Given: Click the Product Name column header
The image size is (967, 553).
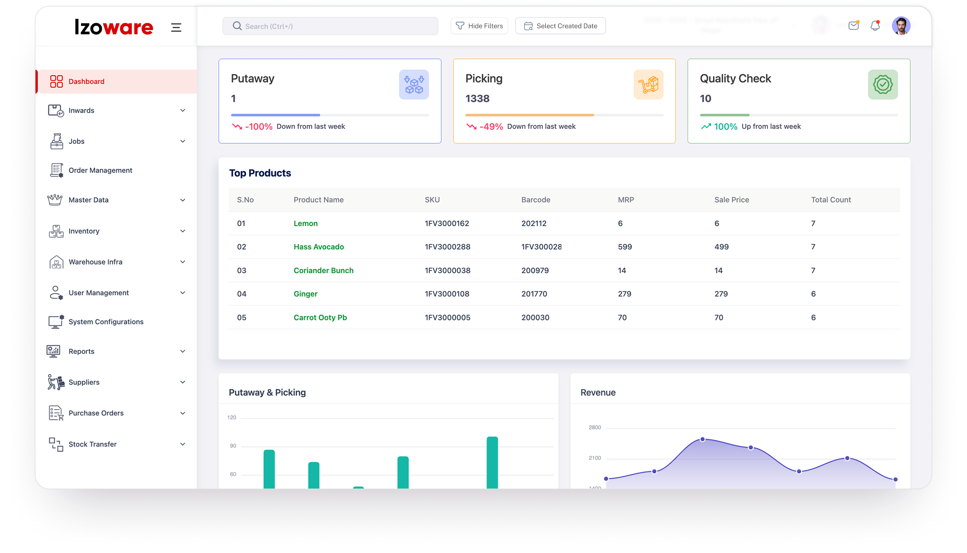Looking at the screenshot, I should click(x=318, y=200).
